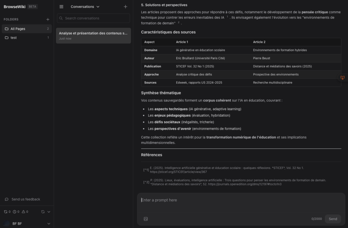Click the BrowseWiki logo title
Viewport: 348px width, 228px height.
click(15, 6)
